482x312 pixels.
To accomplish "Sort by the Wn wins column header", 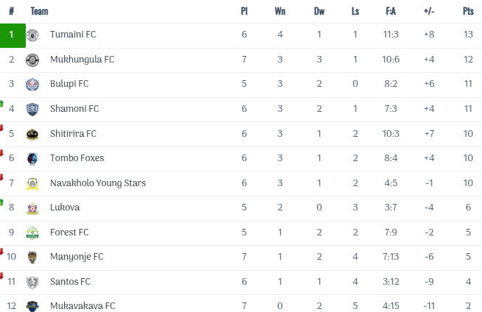I will coord(280,11).
